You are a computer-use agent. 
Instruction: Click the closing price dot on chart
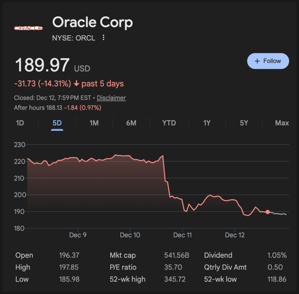tap(267, 212)
